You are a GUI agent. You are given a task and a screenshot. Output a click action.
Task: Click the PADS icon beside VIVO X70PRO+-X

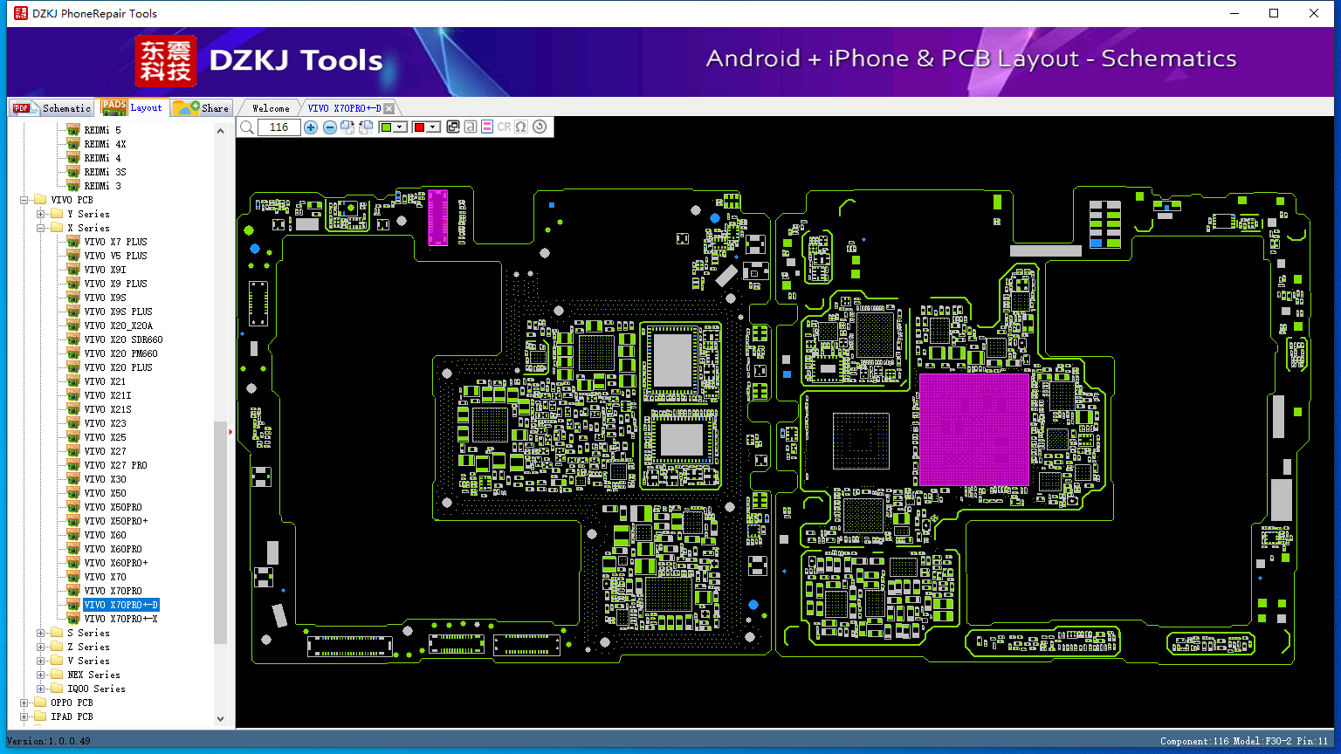point(73,619)
